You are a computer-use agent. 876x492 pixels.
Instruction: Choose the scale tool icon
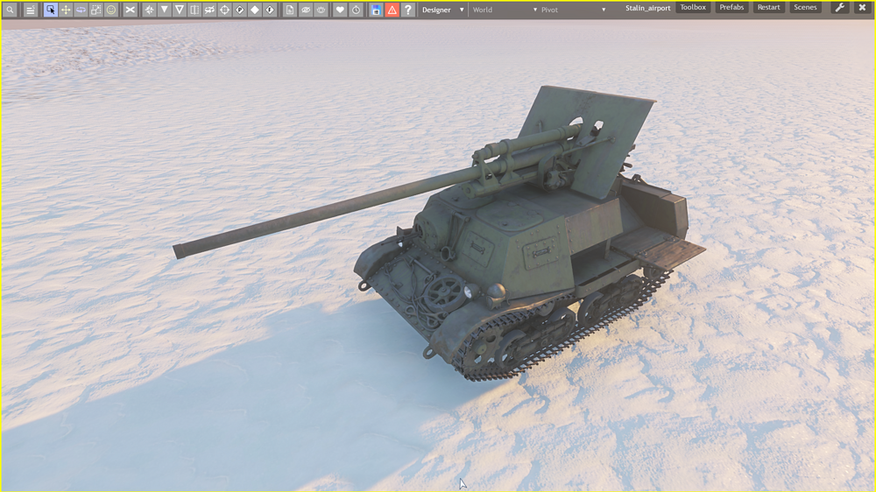point(96,10)
